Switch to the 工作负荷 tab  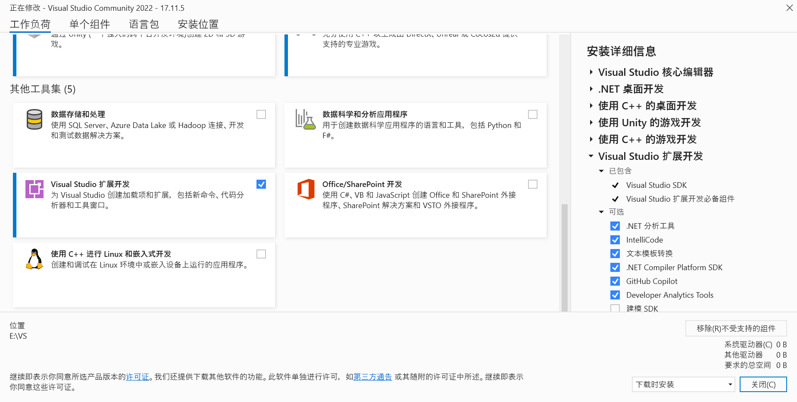[30, 24]
